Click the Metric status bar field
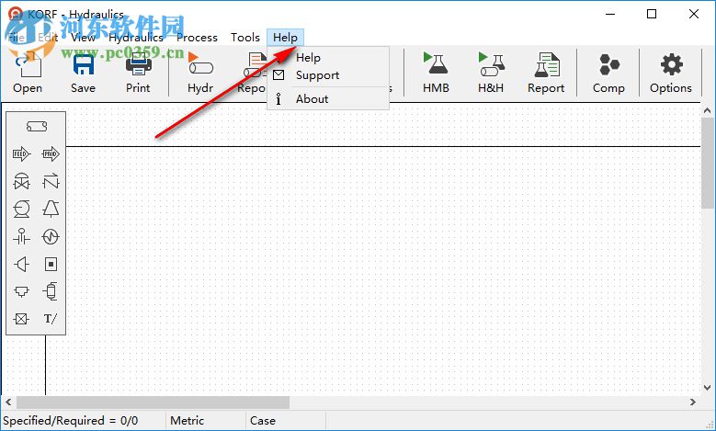Image resolution: width=716 pixels, height=431 pixels. (x=206, y=421)
